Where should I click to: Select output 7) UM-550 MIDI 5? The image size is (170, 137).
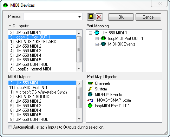click(42, 115)
